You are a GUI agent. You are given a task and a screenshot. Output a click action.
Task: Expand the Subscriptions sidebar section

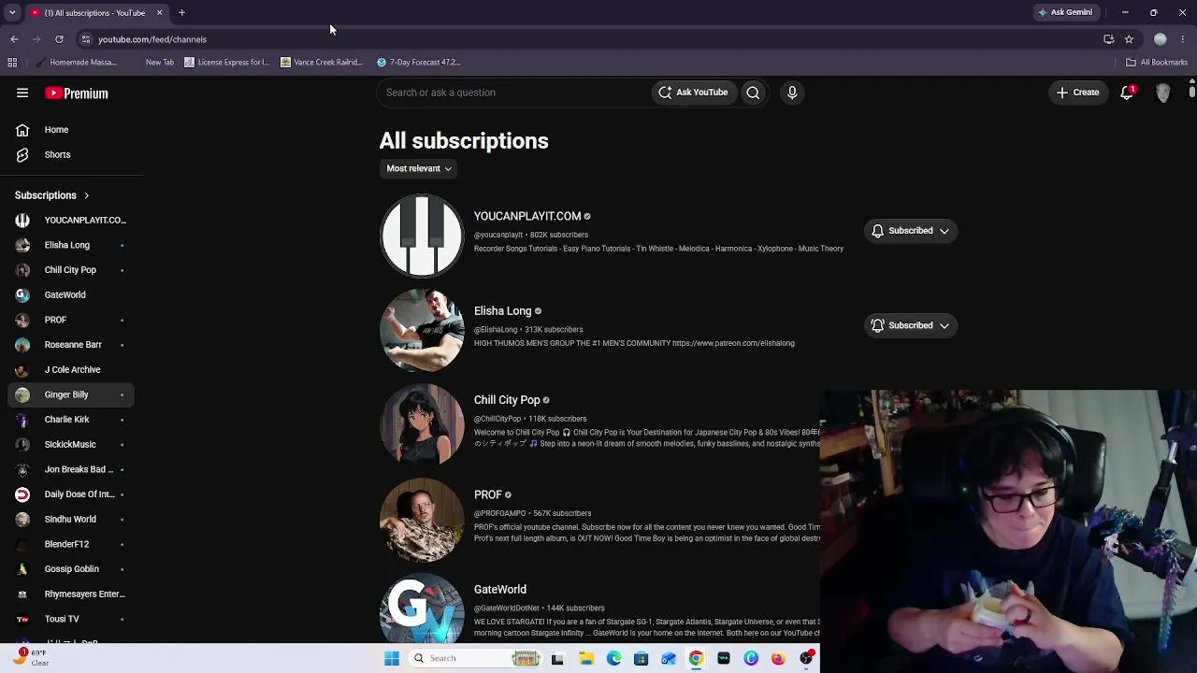(51, 195)
